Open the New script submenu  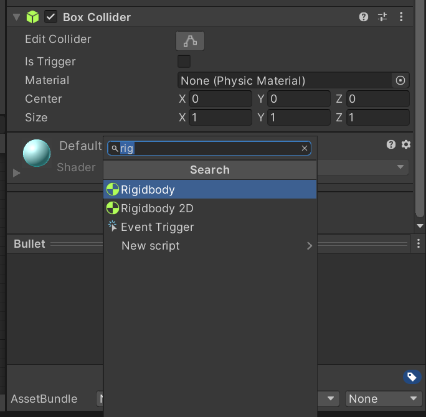point(210,246)
